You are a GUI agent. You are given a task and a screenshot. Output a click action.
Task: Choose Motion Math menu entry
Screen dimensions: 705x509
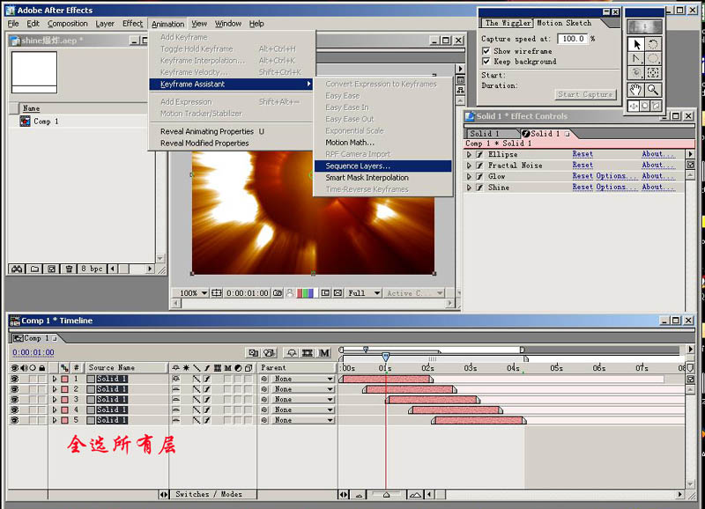382,143
